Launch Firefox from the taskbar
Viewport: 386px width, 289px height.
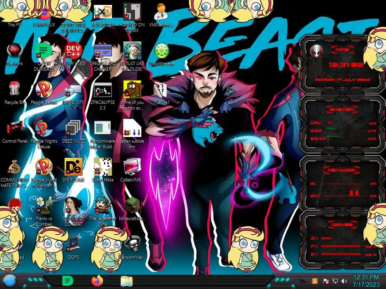click(x=97, y=281)
